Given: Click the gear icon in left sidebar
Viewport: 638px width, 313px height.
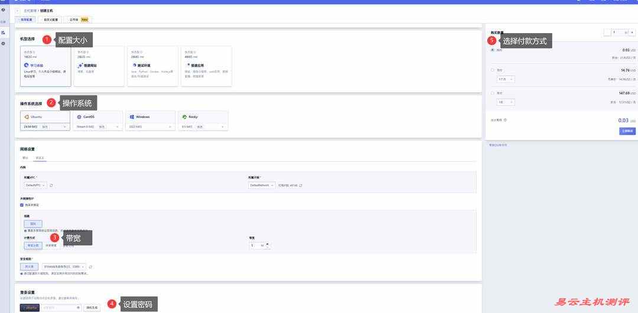Looking at the screenshot, I should (x=3, y=44).
